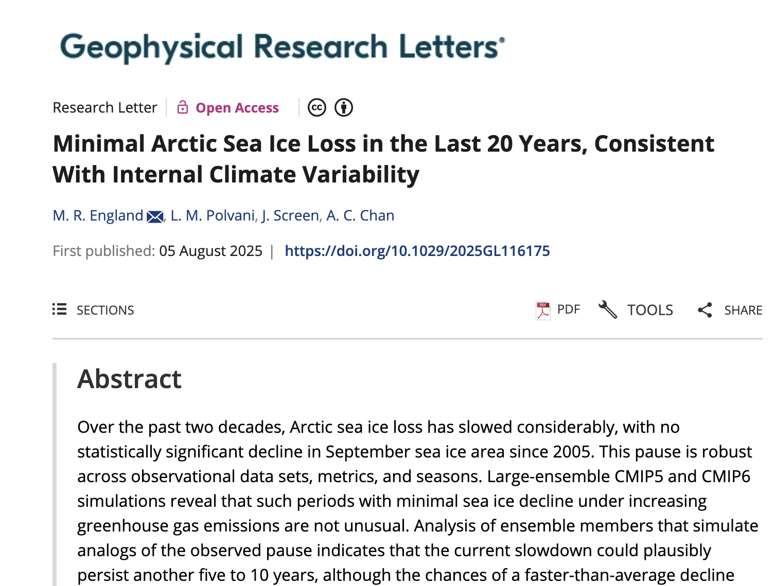Click the Open Access label

point(237,107)
